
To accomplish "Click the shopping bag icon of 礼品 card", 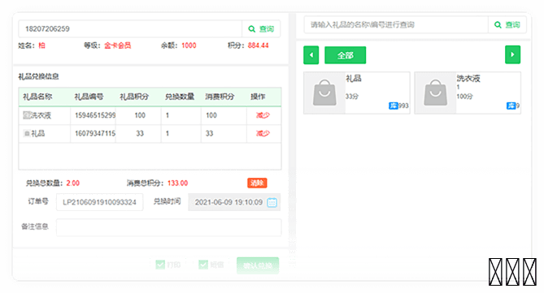I will (x=324, y=93).
